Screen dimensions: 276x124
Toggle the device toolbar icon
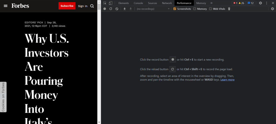click(111, 3)
